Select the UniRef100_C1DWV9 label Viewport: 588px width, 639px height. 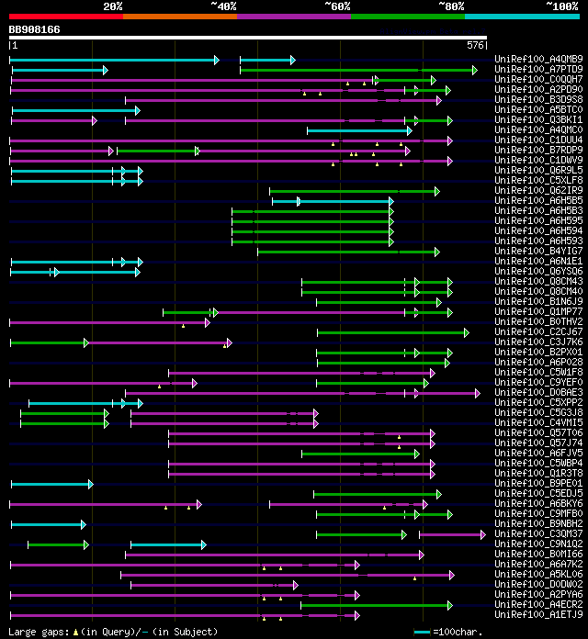click(538, 160)
